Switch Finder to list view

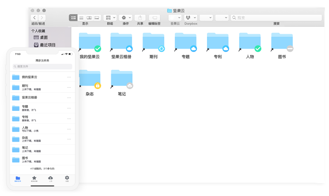81,18
